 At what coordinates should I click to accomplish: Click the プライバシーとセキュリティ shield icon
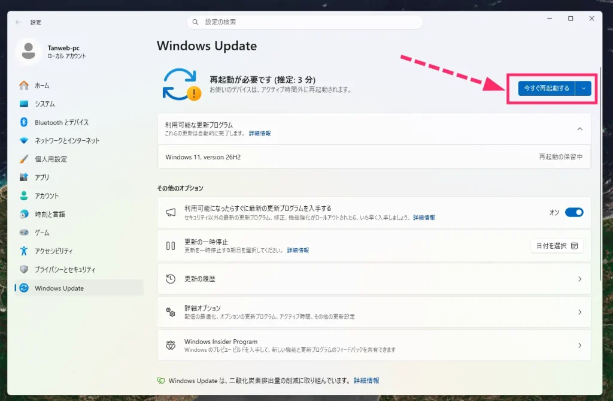click(x=24, y=269)
